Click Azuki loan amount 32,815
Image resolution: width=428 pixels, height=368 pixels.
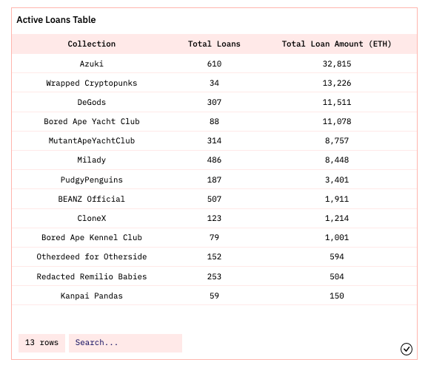[337, 64]
